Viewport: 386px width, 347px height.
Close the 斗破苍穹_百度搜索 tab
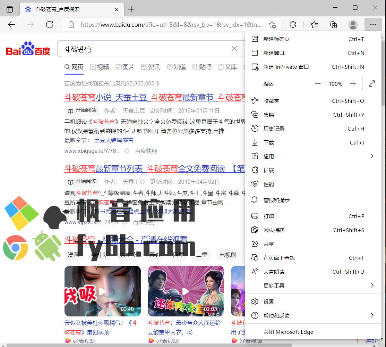(117, 10)
